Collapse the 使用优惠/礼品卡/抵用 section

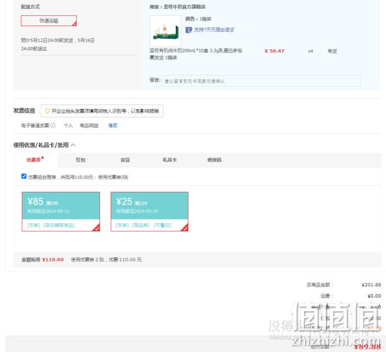pos(73,145)
